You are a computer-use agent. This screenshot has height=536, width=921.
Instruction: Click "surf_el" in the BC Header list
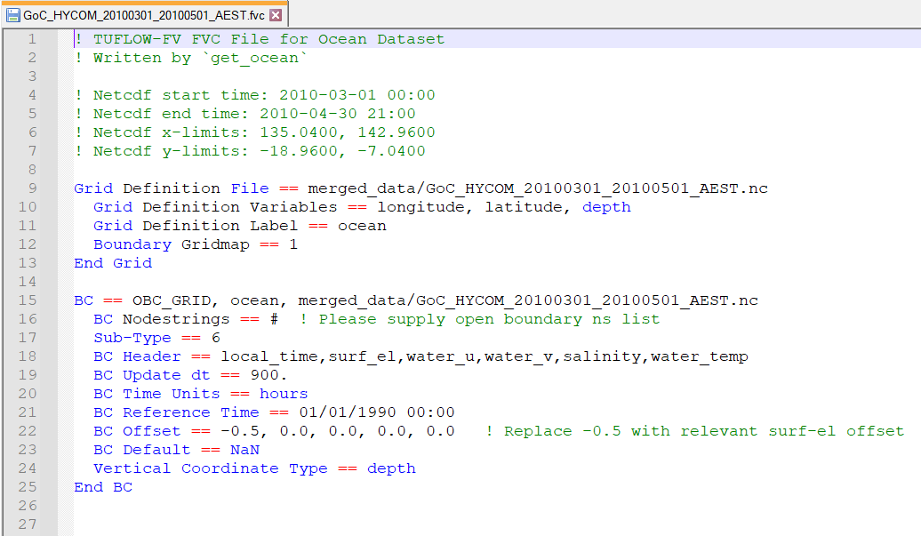click(362, 356)
